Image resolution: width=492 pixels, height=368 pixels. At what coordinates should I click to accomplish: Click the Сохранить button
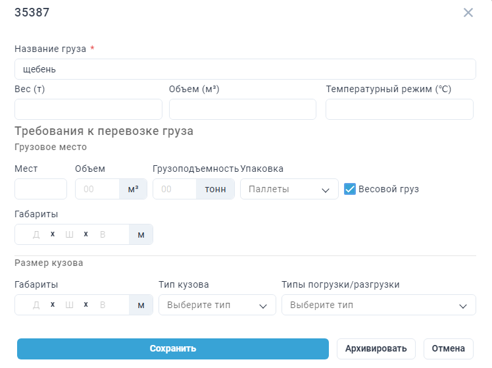pos(173,349)
